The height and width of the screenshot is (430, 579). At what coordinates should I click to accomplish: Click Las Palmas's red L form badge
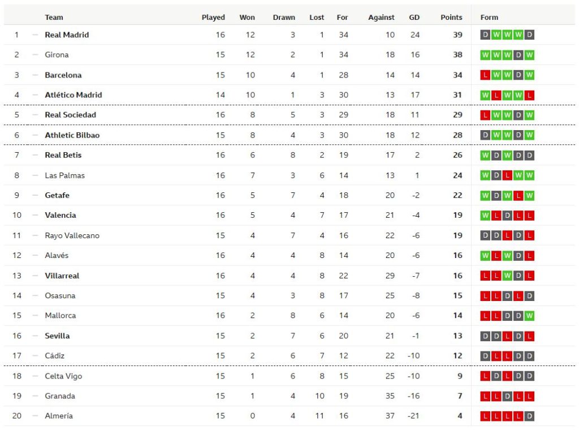[507, 175]
